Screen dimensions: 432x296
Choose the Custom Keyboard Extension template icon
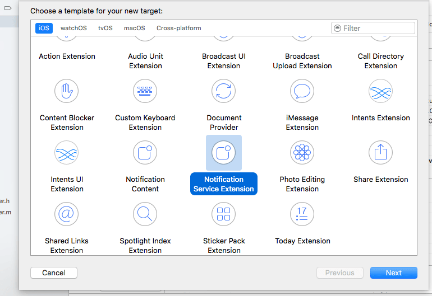[145, 91]
